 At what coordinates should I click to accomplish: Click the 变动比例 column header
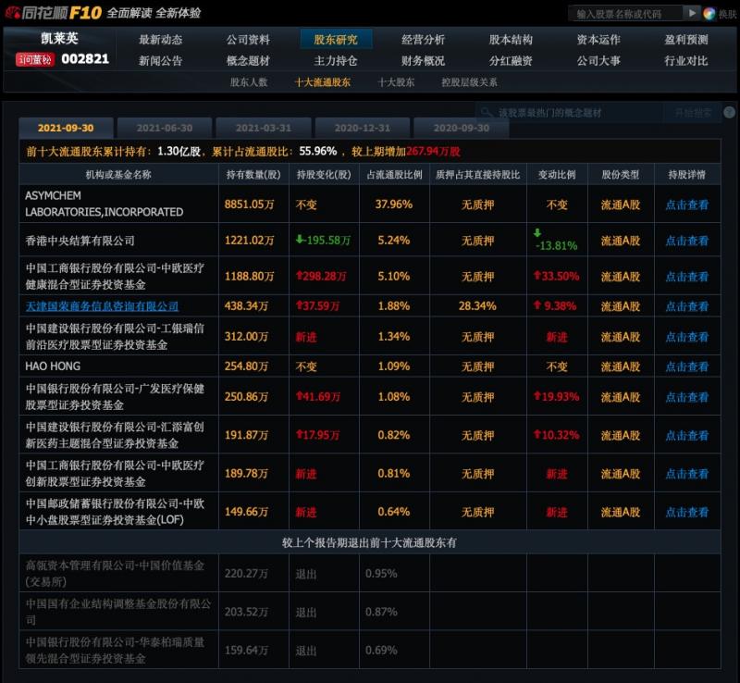[557, 175]
